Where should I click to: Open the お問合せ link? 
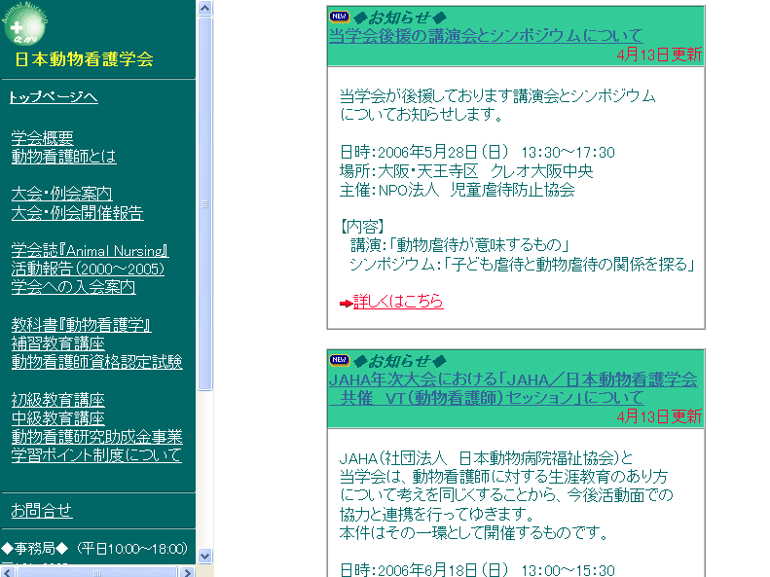(42, 511)
